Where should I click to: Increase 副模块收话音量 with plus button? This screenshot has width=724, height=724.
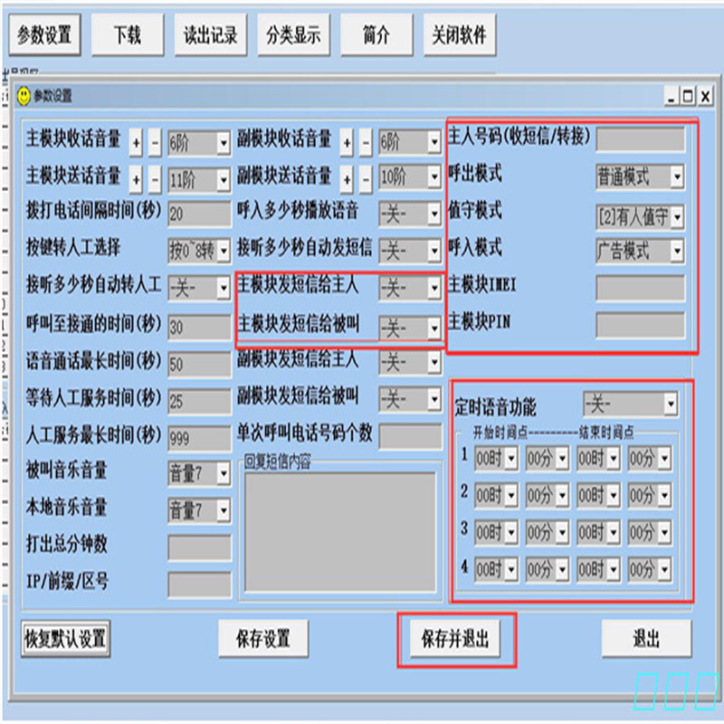(x=347, y=143)
